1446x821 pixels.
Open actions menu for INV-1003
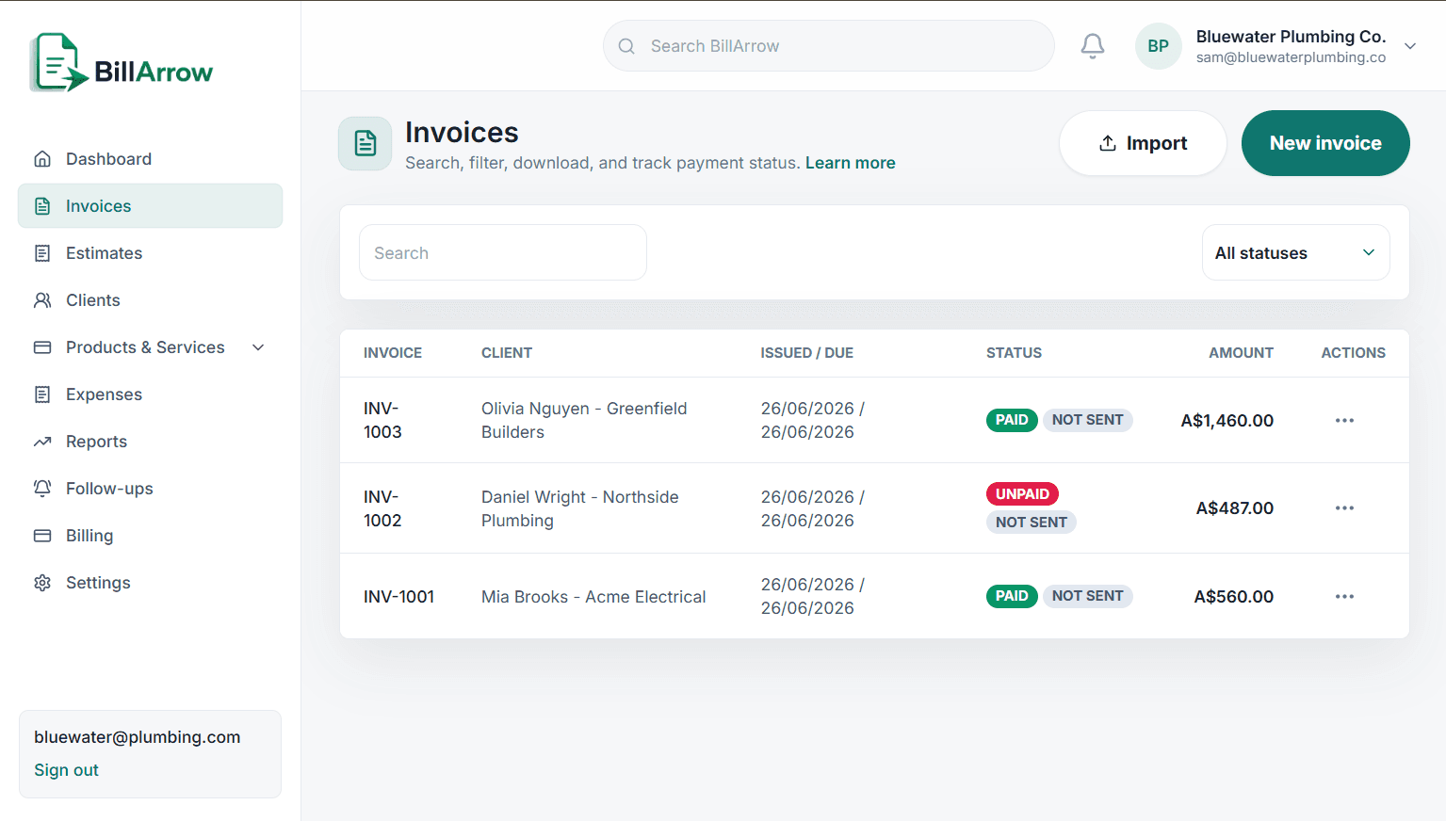tap(1344, 420)
